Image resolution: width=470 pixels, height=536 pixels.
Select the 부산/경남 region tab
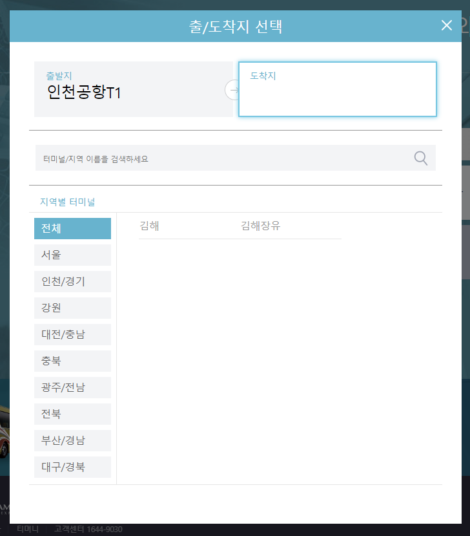(x=73, y=440)
